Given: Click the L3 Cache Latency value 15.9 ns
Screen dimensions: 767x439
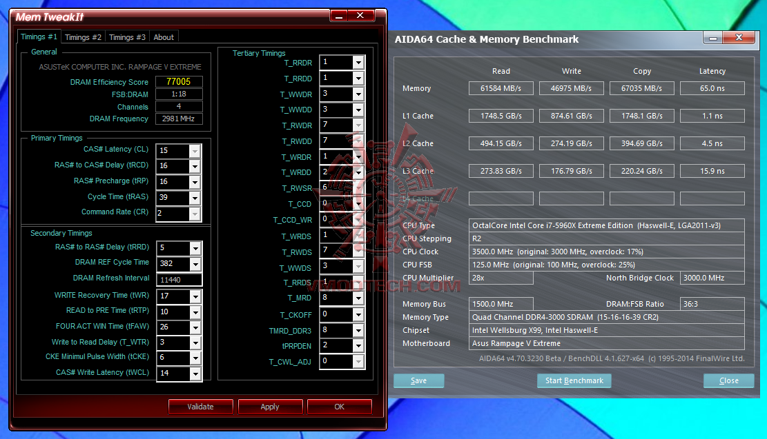Looking at the screenshot, I should point(712,171).
